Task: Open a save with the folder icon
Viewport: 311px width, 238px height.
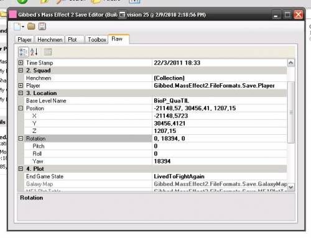Action: (31, 26)
